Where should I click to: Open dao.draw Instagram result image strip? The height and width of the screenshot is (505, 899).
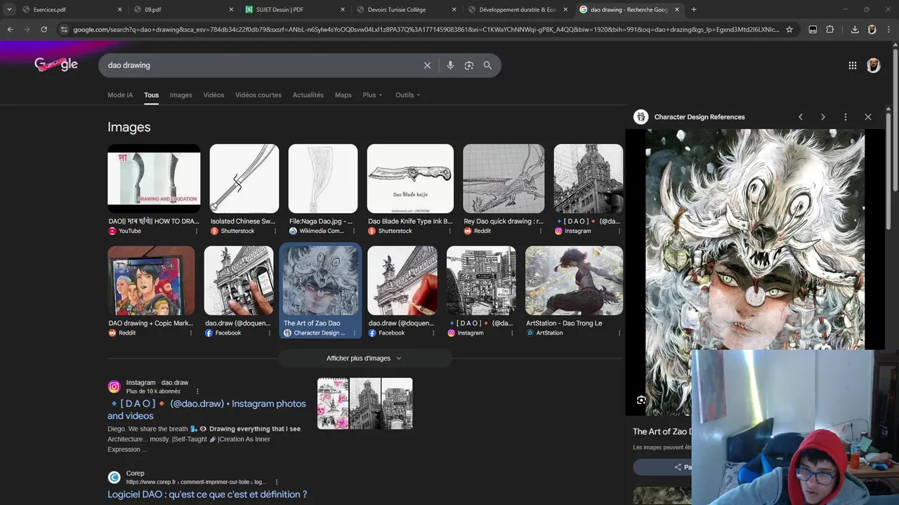[x=365, y=403]
